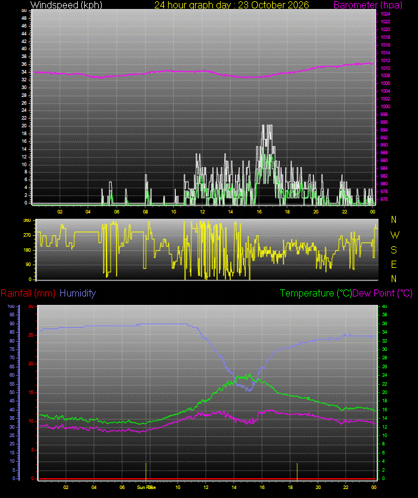The width and height of the screenshot is (418, 498).
Task: Click '30' on the green temperature axis
Action: [385, 350]
